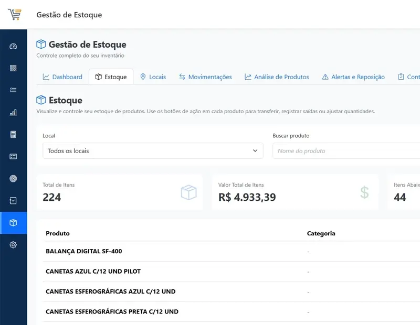Image resolution: width=420 pixels, height=325 pixels.
Task: Open the grid modules sidebar icon
Action: (13, 68)
